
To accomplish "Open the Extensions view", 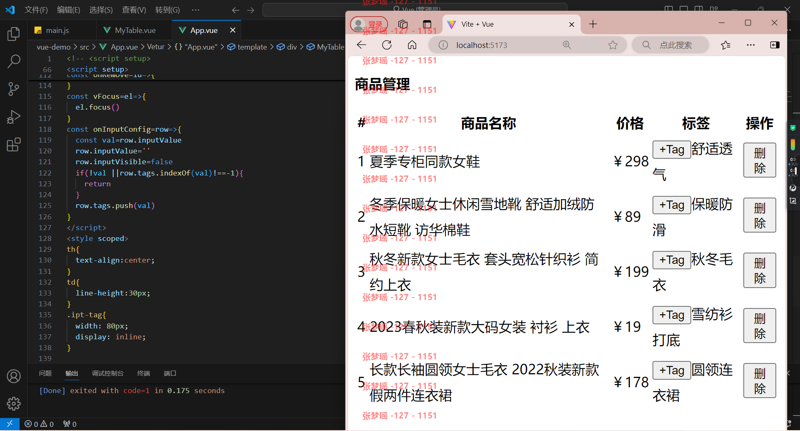I will coord(14,145).
